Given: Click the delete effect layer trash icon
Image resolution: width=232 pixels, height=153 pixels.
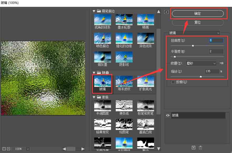Looking at the screenshot, I should pyautogui.click(x=201, y=148).
